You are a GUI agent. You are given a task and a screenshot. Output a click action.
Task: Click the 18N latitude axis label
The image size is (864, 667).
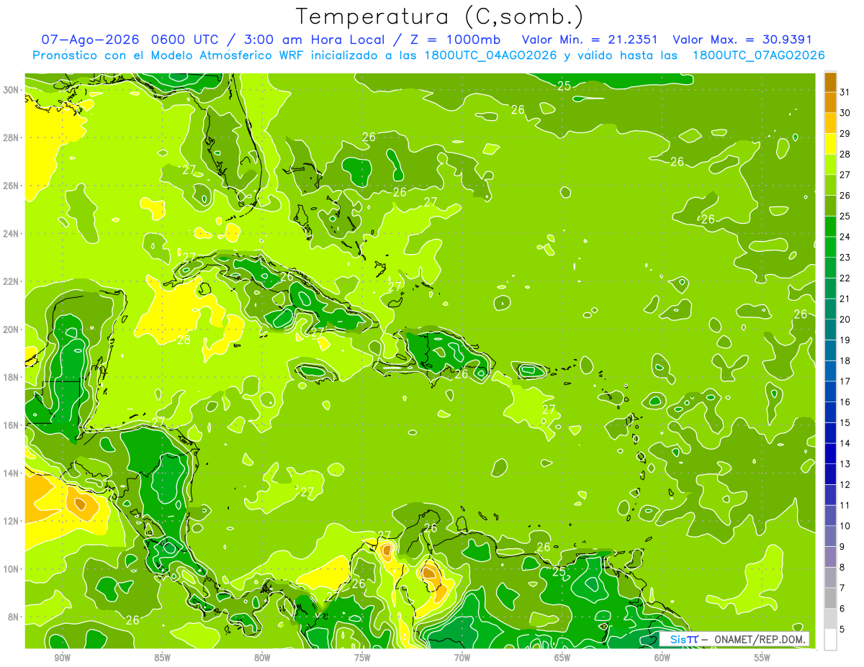12,377
